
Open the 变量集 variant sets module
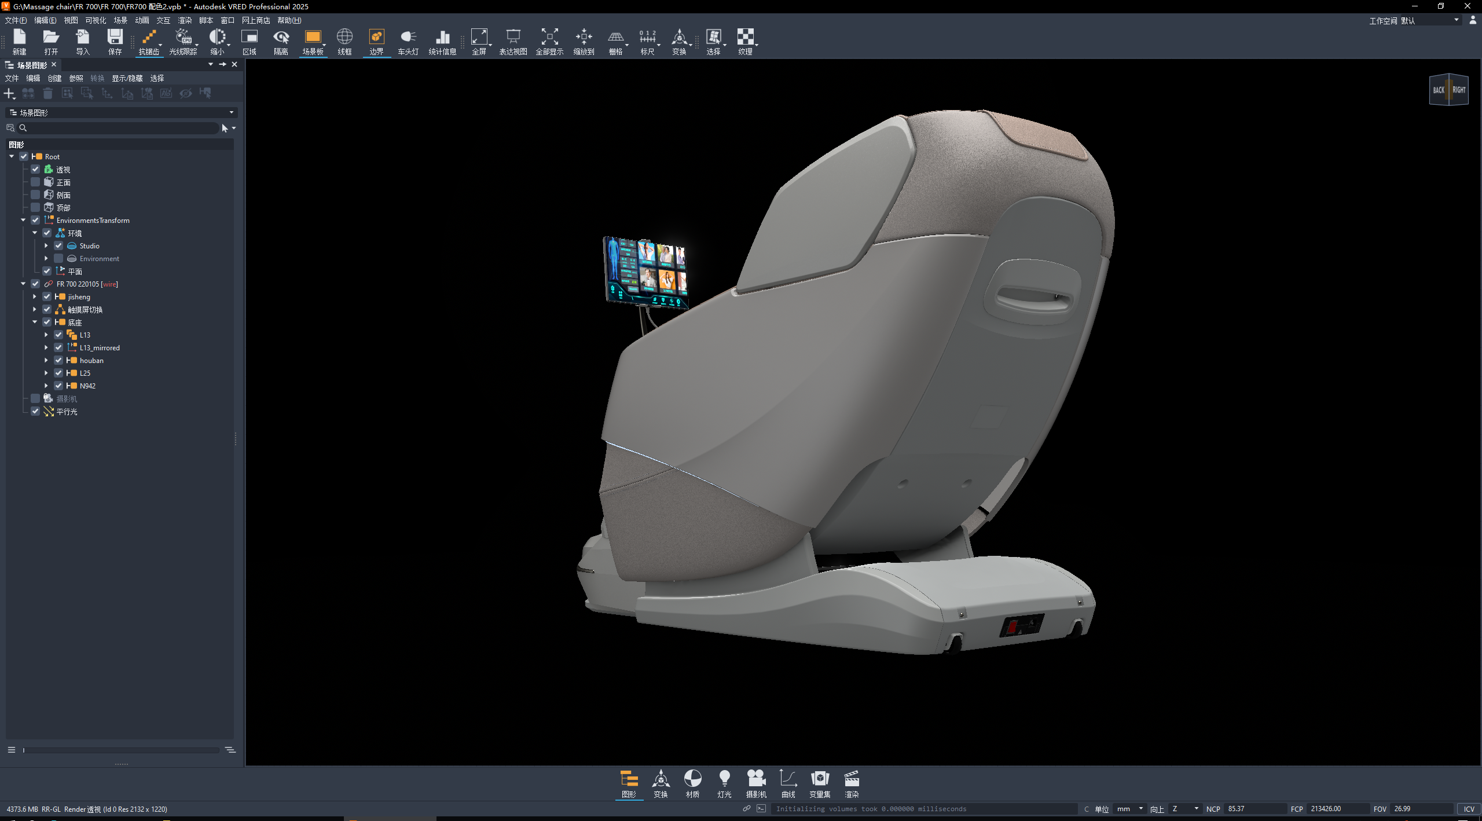pos(820,783)
